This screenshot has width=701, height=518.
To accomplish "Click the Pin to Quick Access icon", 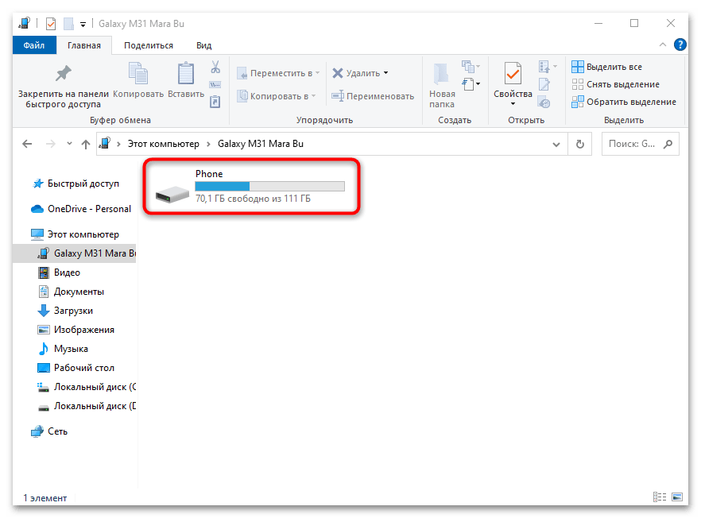I will (x=63, y=75).
